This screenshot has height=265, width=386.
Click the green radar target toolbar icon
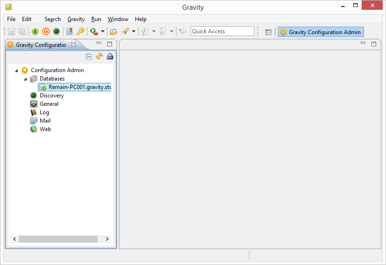point(56,31)
